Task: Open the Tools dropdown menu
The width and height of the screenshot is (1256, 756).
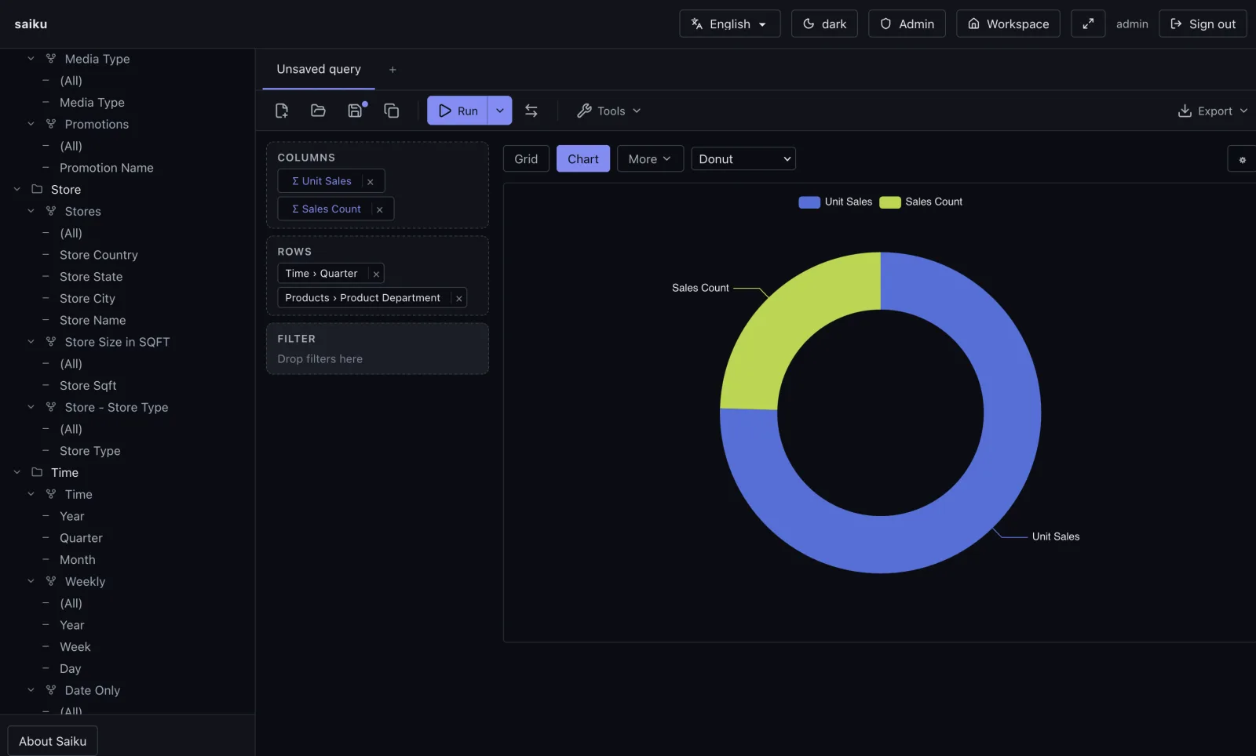Action: pyautogui.click(x=609, y=111)
